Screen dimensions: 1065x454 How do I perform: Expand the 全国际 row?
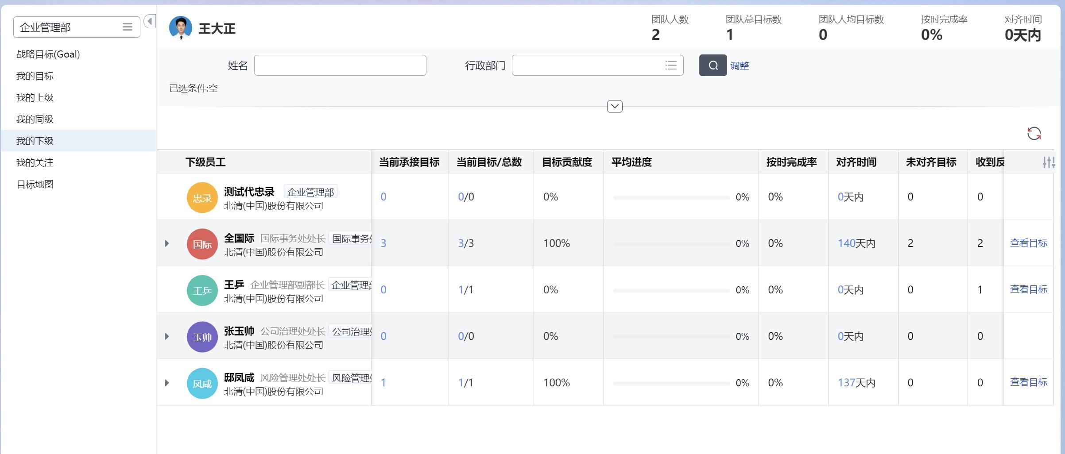167,243
